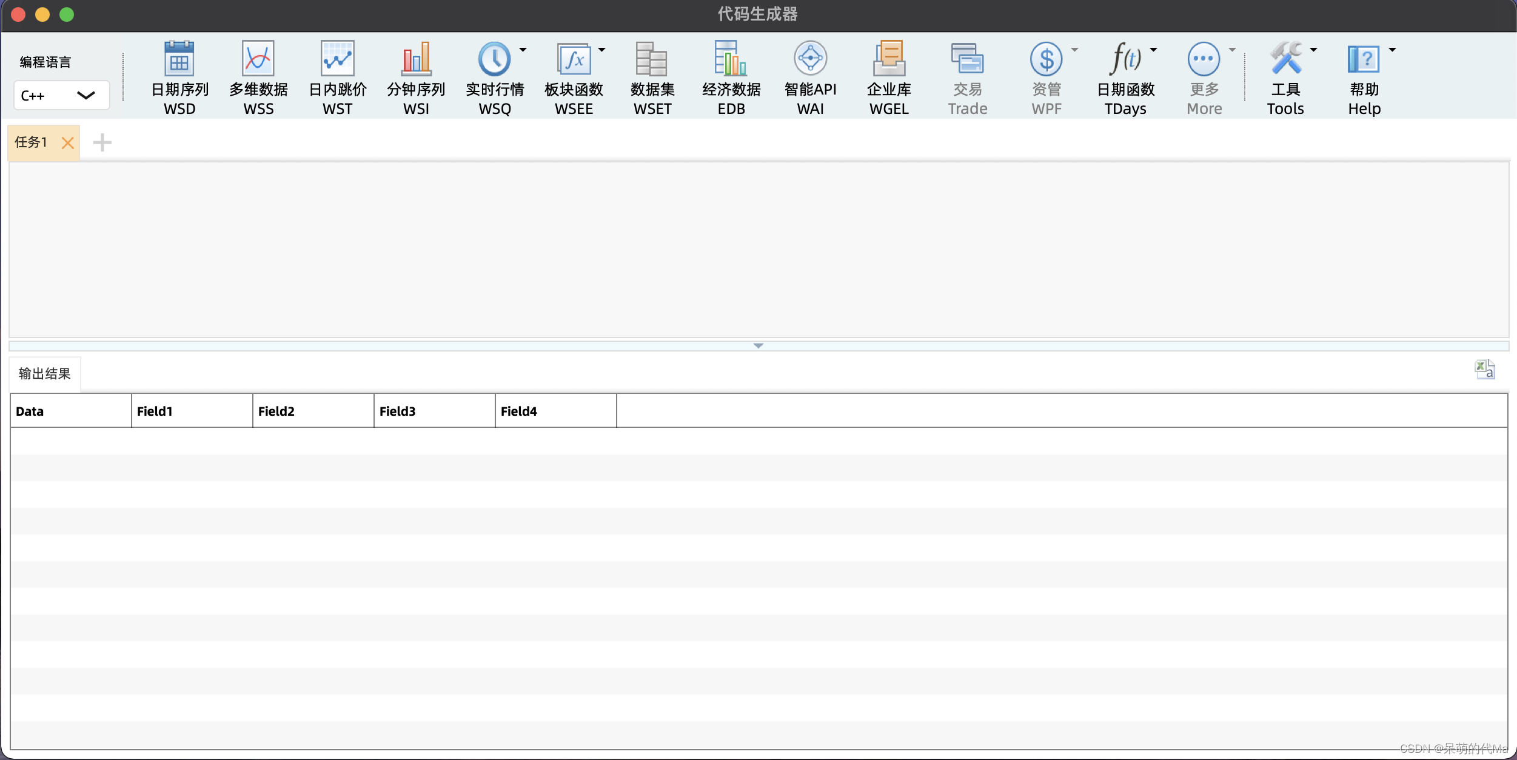Viewport: 1517px width, 760px height.
Task: Expand the TDays date function dropdown arrow
Action: click(1153, 50)
